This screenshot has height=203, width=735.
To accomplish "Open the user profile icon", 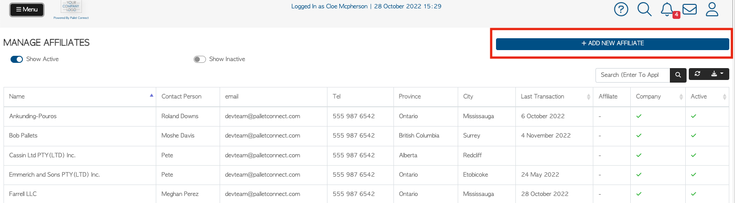I will (712, 9).
